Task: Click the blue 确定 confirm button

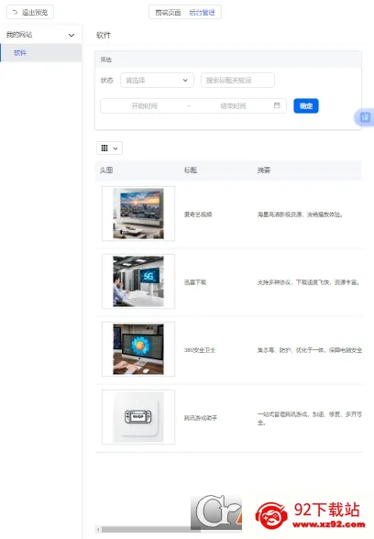Action: pos(306,106)
